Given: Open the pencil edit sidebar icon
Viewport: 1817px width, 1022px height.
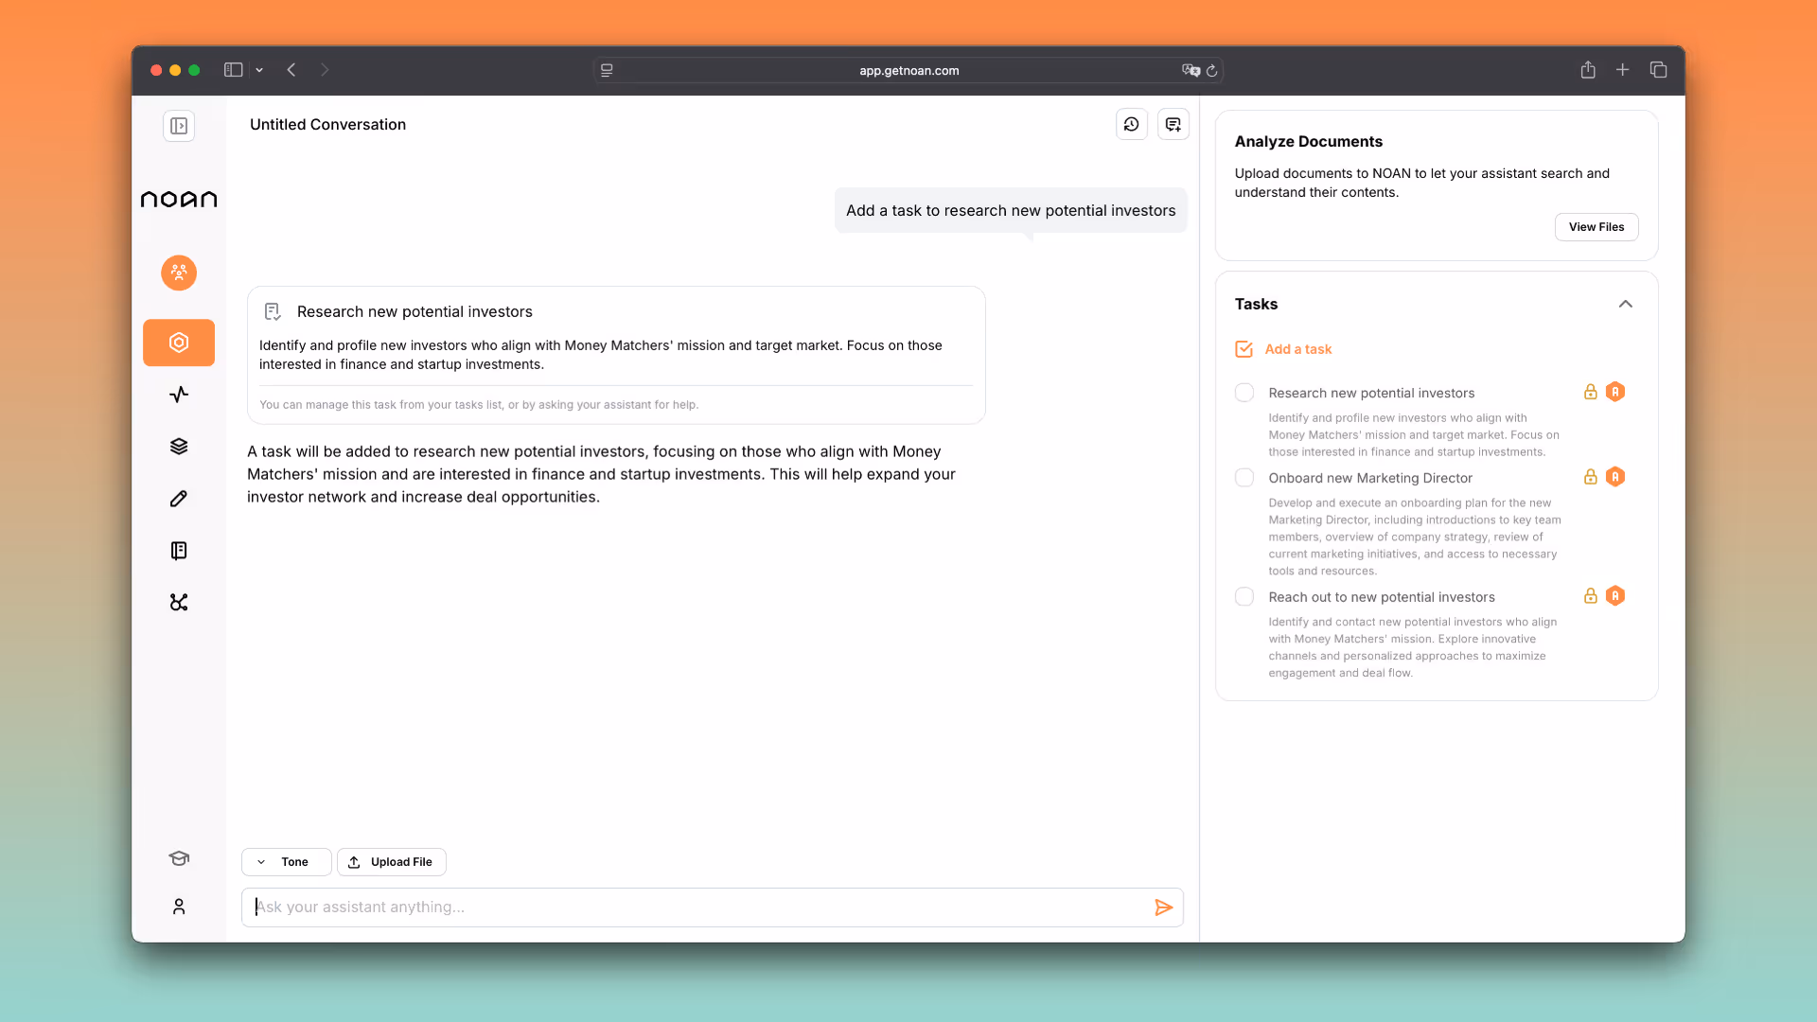Looking at the screenshot, I should [179, 499].
